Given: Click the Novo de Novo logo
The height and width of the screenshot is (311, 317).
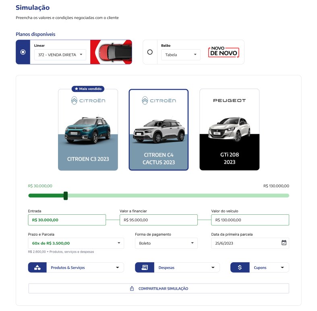Looking at the screenshot, I should coord(224,52).
